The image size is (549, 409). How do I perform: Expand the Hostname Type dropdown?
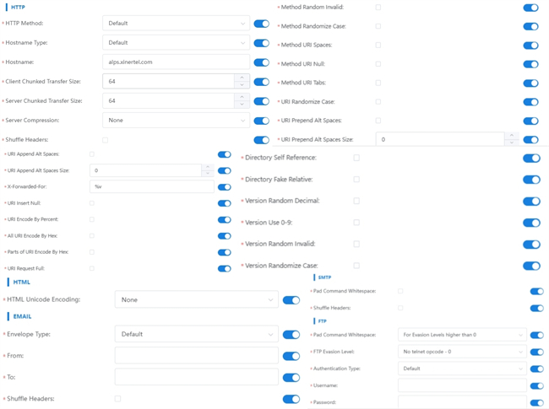tap(176, 43)
